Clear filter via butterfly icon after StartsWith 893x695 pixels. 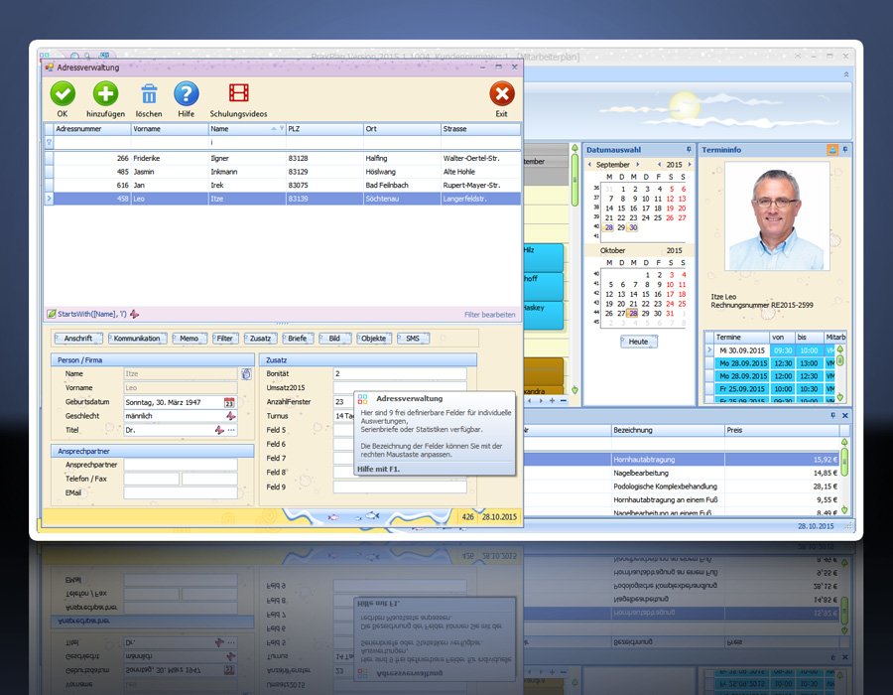click(x=134, y=314)
